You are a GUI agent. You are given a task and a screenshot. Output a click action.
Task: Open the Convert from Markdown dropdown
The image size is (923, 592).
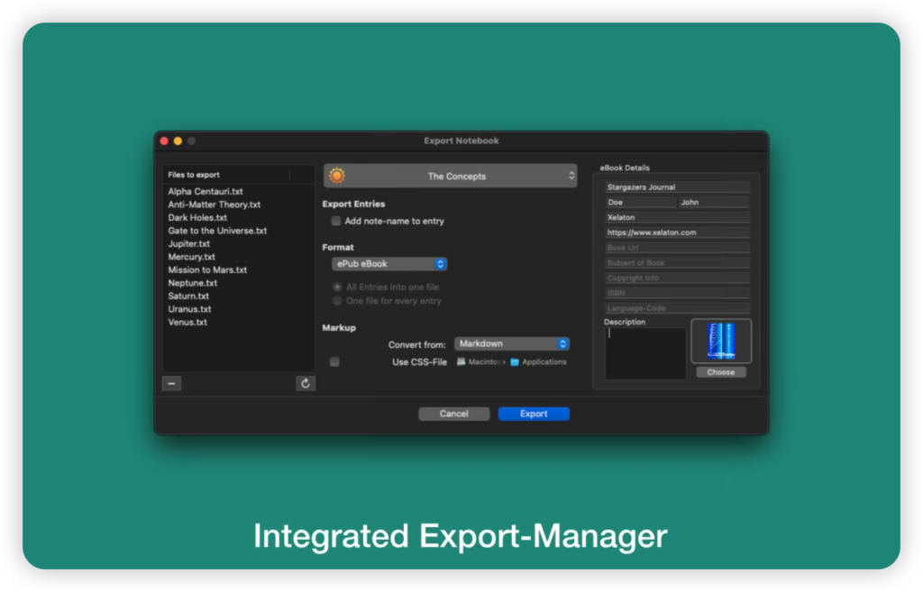point(512,343)
